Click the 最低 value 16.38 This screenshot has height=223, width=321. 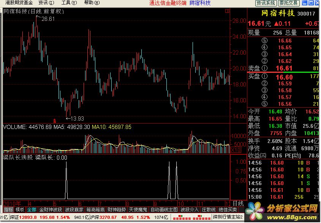[x=275, y=126]
